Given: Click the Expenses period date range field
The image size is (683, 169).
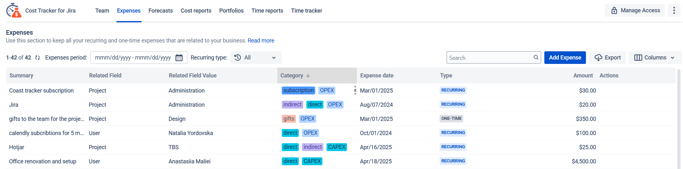Looking at the screenshot, I should tap(139, 58).
